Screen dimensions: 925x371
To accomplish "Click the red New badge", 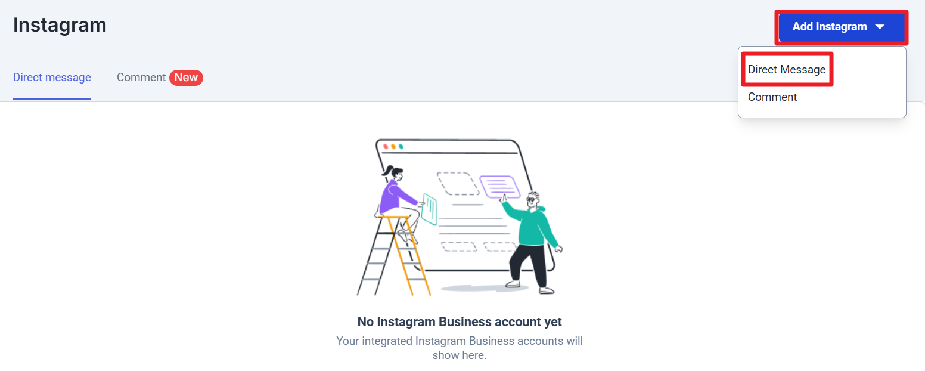I will 186,78.
